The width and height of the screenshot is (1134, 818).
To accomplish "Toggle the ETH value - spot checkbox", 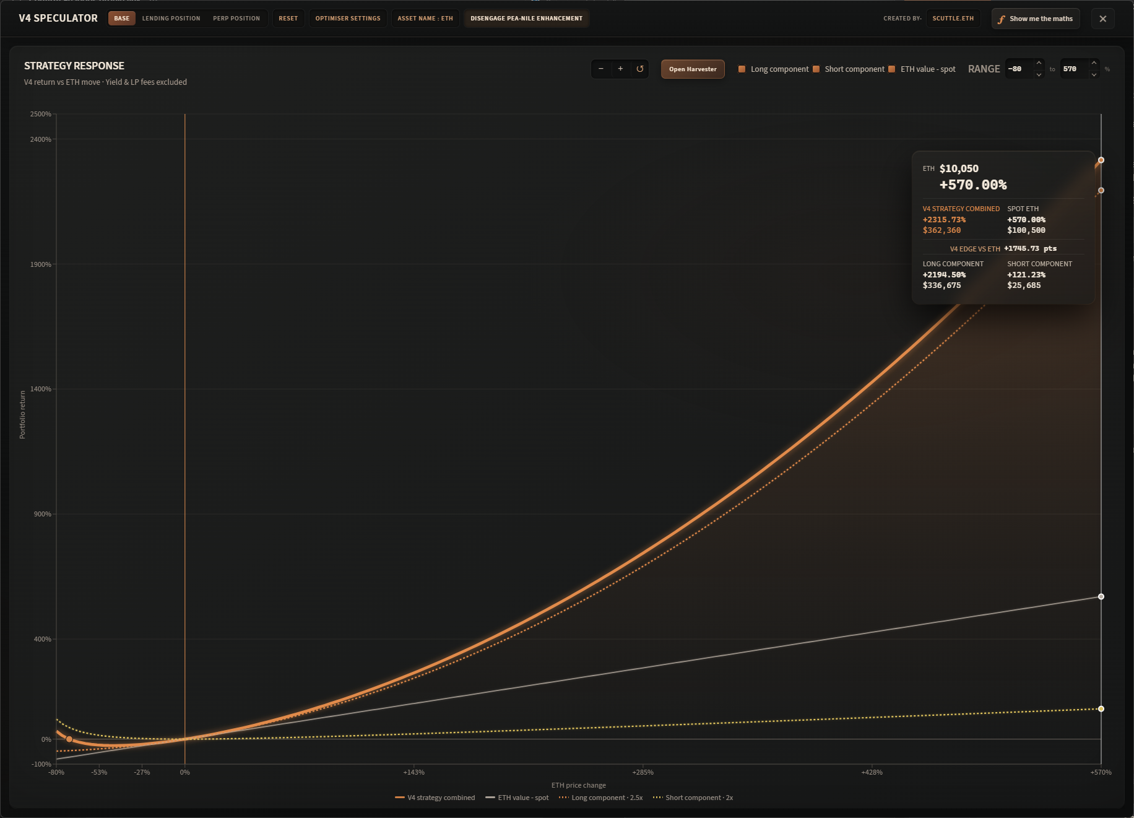I will pyautogui.click(x=891, y=69).
